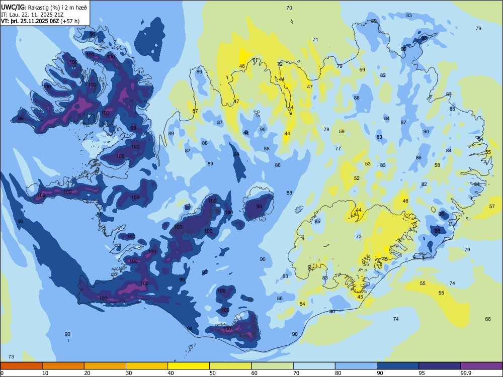This screenshot has height=377, width=503.
Task: Select the pale blue 70–80 legend box
Action: [x=314, y=366]
